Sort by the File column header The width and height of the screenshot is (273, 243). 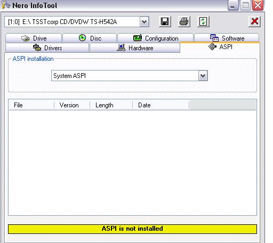tap(31, 105)
